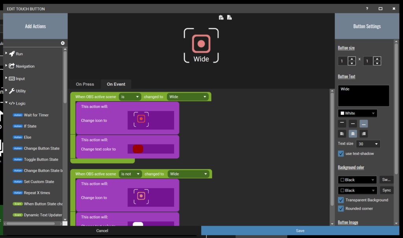Expand the Navigation category arrow

click(6, 65)
